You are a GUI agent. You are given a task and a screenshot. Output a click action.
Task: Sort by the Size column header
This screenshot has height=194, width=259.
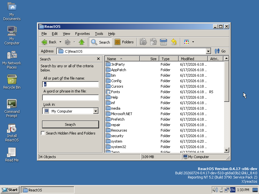150,59
